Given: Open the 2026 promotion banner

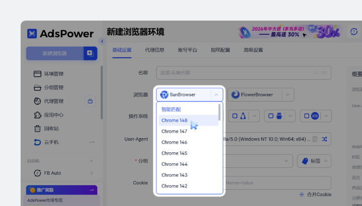Looking at the screenshot, I should coord(290,32).
